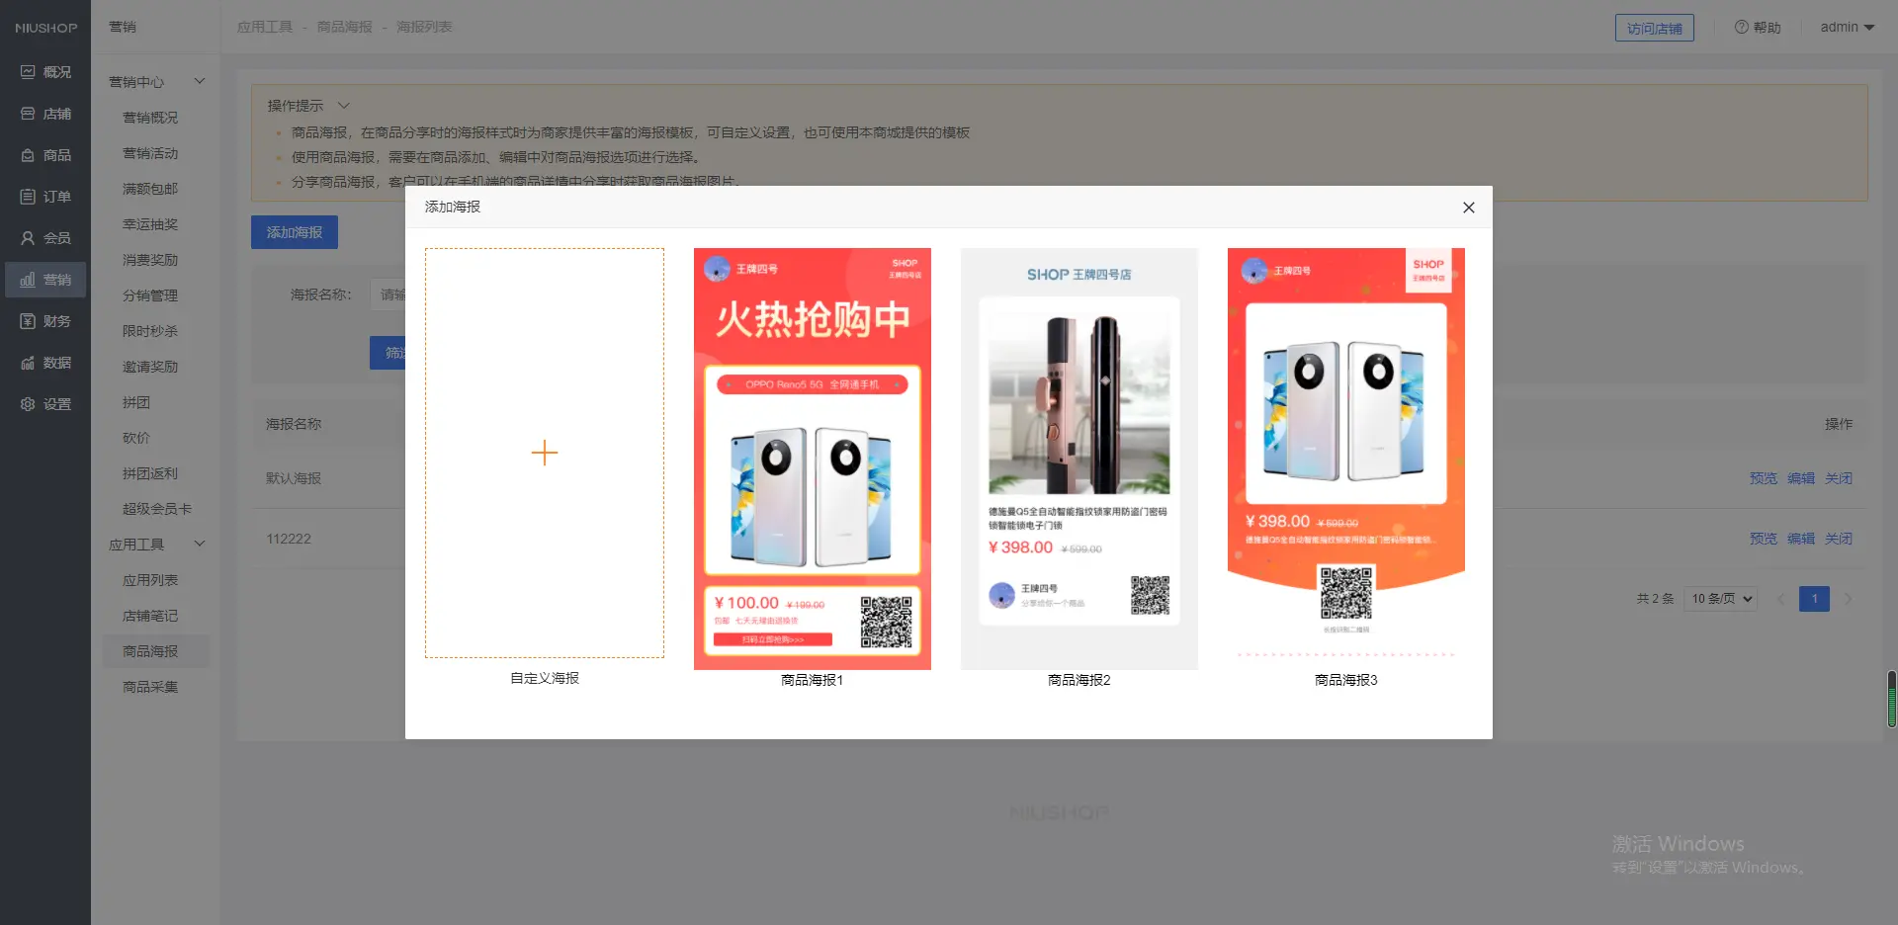
Task: Click the plus icon to create custom poster
Action: point(545,453)
